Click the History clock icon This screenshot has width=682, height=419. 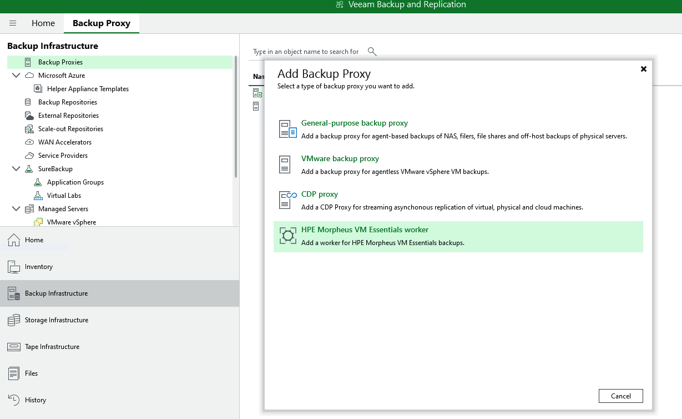pos(14,400)
